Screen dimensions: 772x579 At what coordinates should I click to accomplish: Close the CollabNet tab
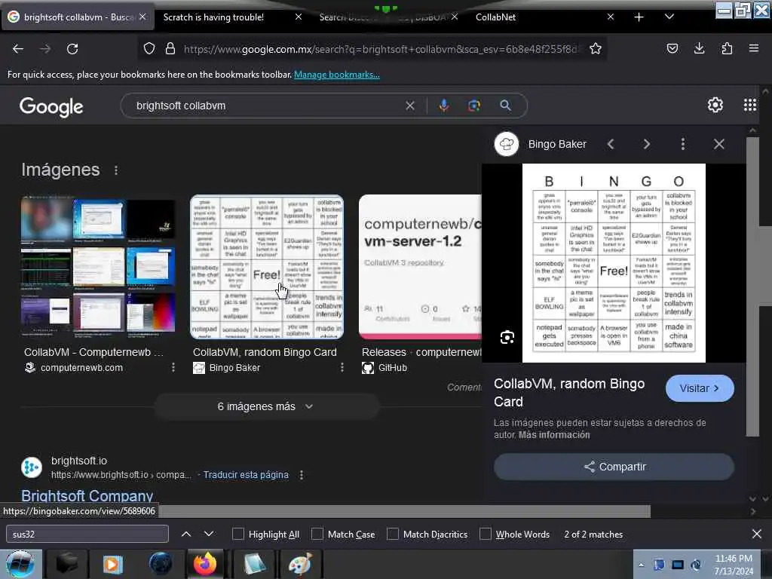tap(611, 17)
